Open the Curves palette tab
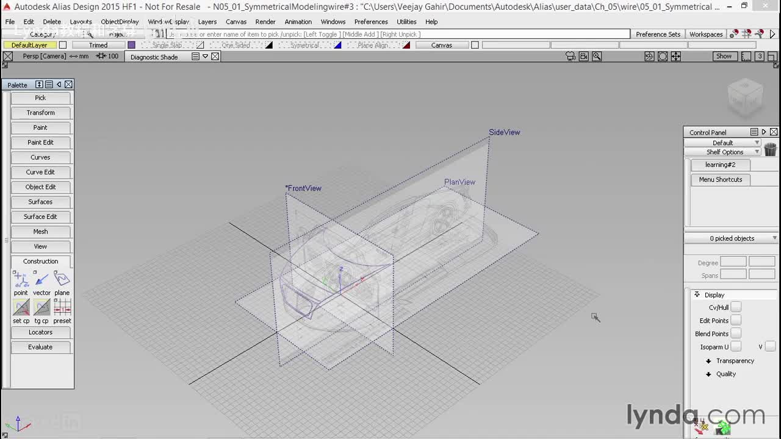This screenshot has height=439, width=781. [40, 157]
